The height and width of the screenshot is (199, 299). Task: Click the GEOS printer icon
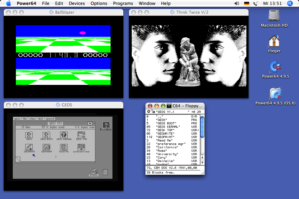(94, 173)
